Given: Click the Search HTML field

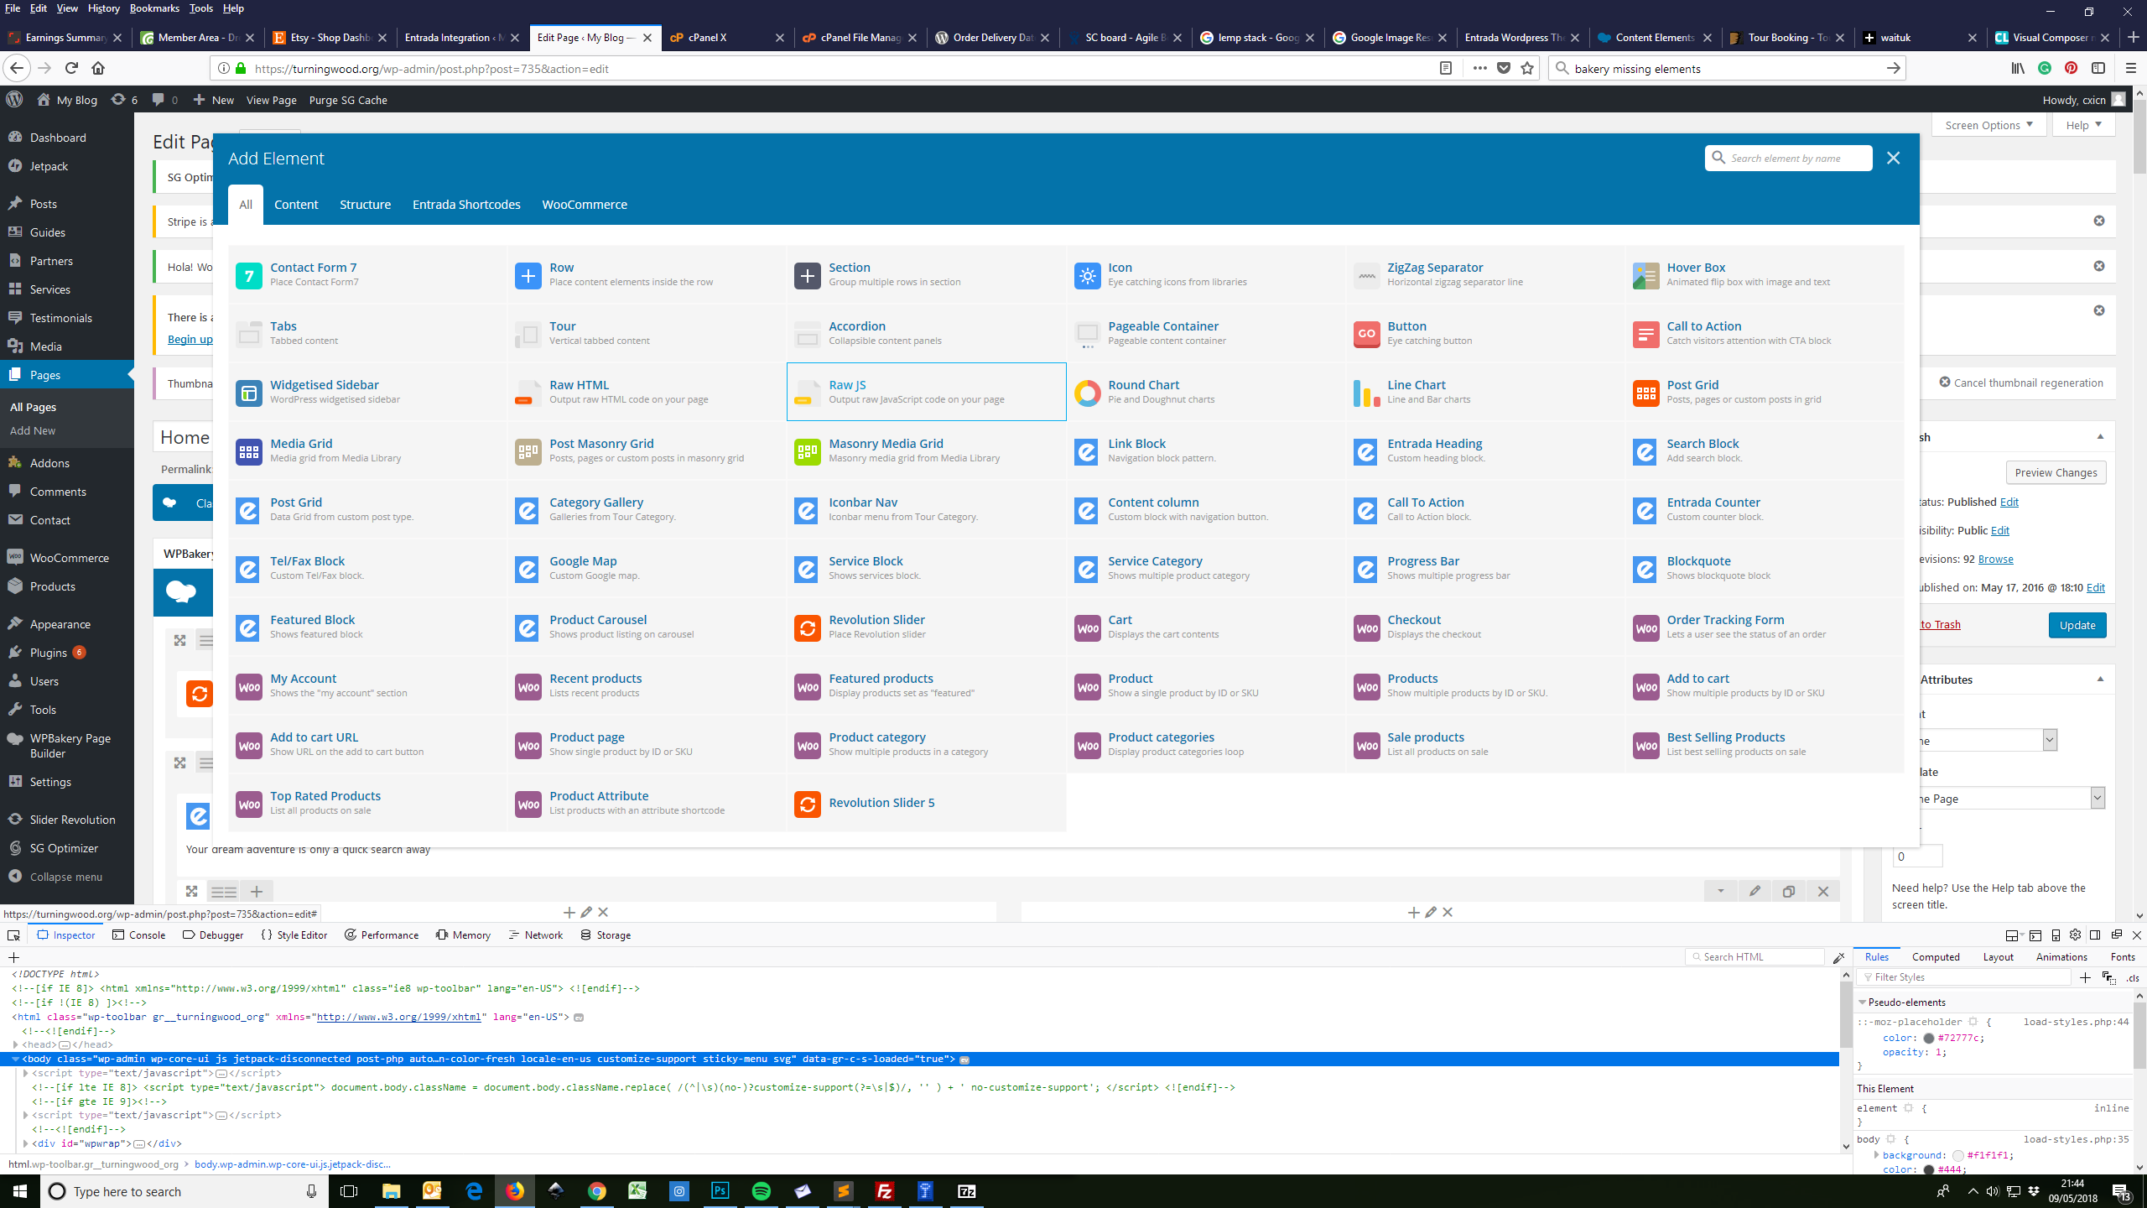Looking at the screenshot, I should (x=1755, y=956).
